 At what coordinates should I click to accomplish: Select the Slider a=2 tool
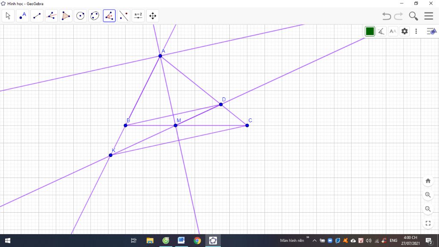point(138,16)
